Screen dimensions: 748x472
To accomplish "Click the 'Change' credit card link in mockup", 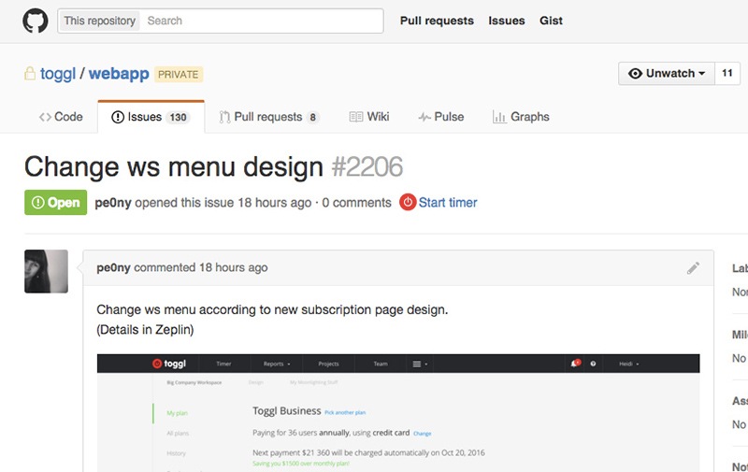I will (x=423, y=434).
